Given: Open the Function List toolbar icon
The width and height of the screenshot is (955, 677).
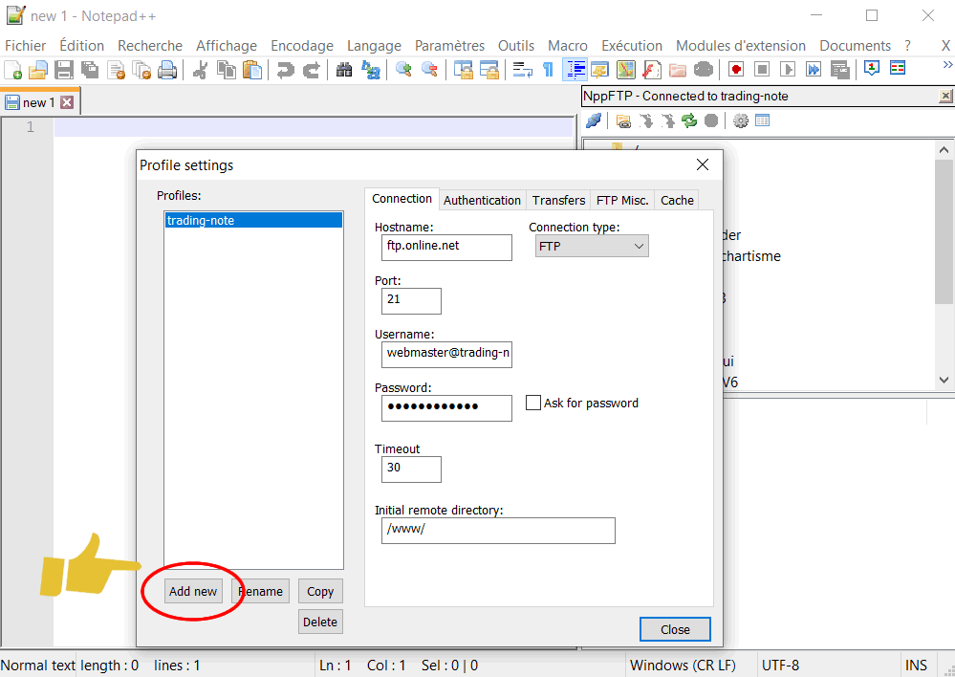Looking at the screenshot, I should pos(652,70).
